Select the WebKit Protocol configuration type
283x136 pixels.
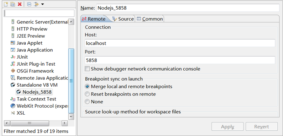click(x=39, y=106)
